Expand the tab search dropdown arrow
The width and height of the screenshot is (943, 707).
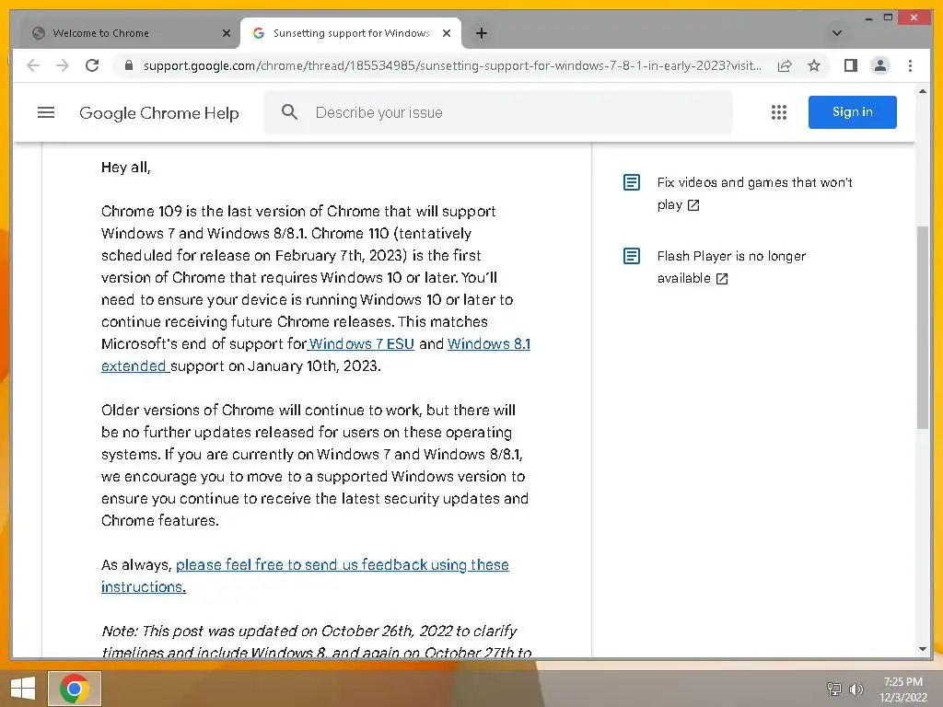tap(836, 33)
